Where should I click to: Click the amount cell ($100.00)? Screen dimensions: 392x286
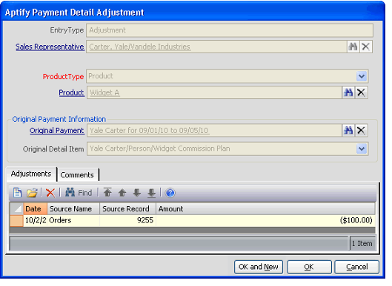coord(265,220)
